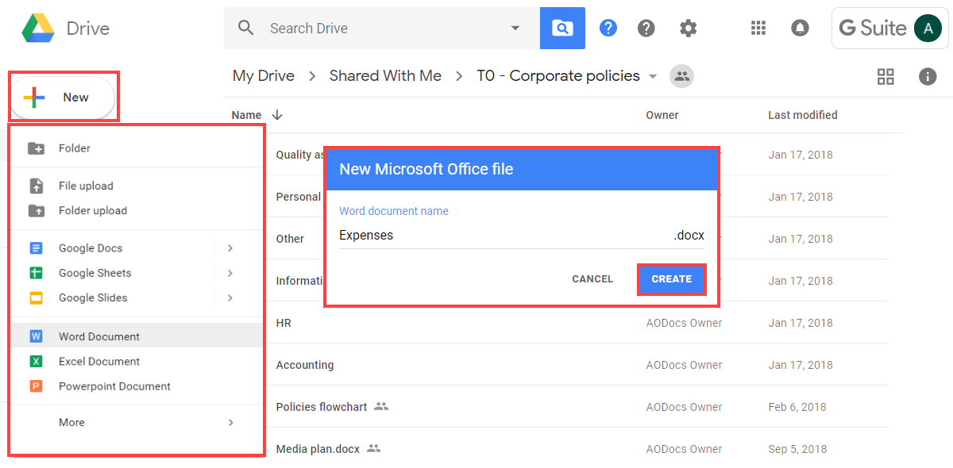
Task: Click the New button
Action: 64,98
